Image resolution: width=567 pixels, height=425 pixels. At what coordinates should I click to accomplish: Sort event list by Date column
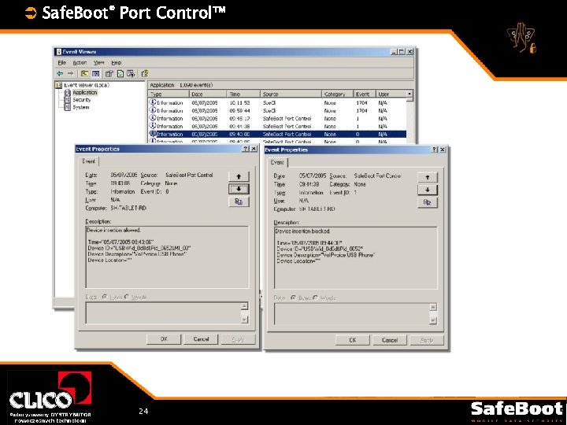[x=208, y=94]
